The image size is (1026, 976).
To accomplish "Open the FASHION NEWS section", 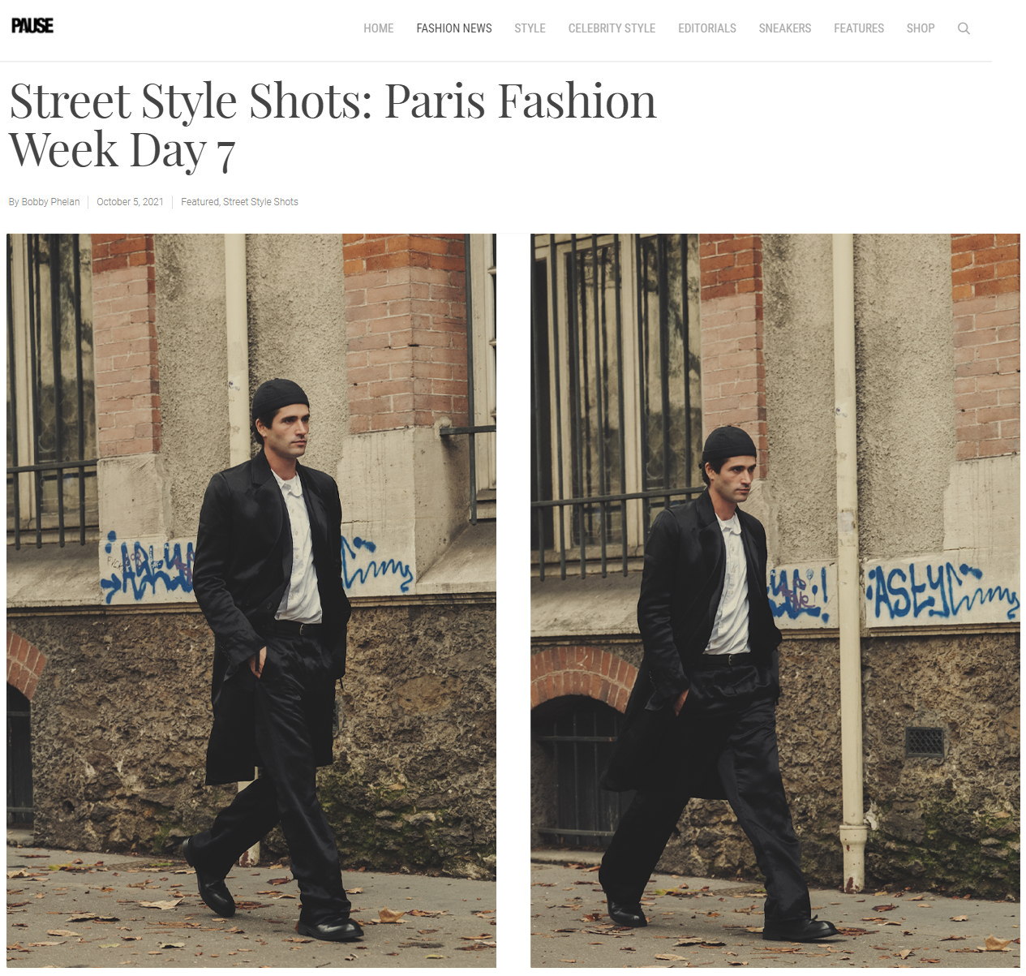I will tap(454, 28).
